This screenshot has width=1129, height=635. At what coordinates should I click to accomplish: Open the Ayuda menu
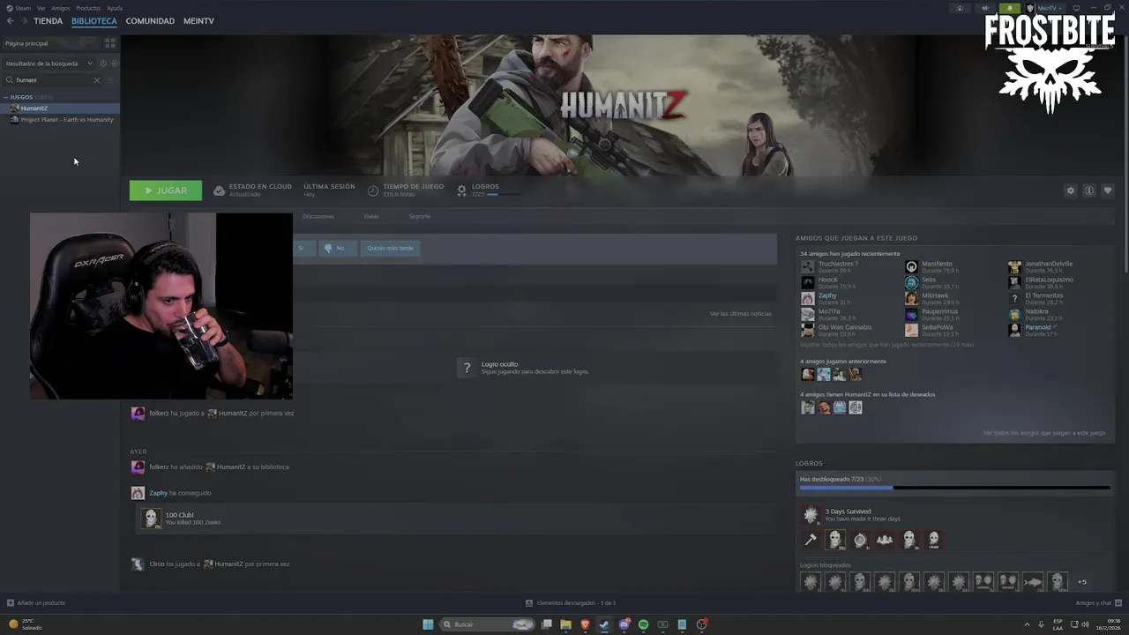pyautogui.click(x=115, y=8)
